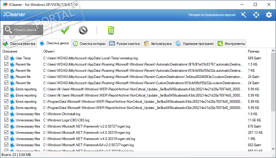The height and width of the screenshot is (158, 276).
Task: Click the JCleaner logo in the title bar
Action: (5, 4)
